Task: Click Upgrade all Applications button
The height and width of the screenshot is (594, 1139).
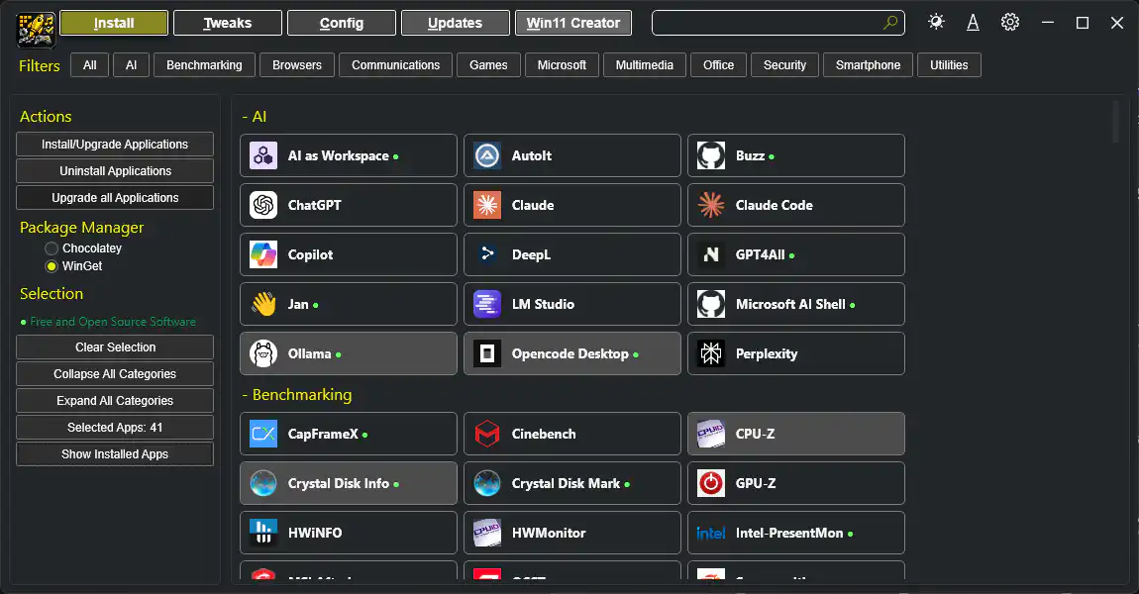Action: [x=115, y=198]
